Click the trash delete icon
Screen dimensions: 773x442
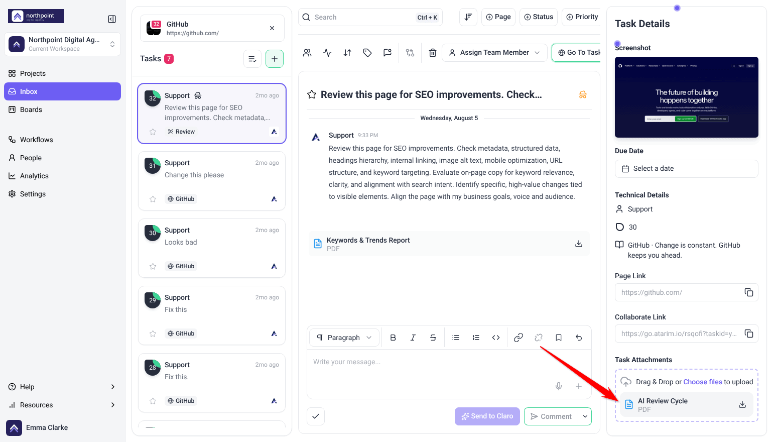[x=433, y=53]
